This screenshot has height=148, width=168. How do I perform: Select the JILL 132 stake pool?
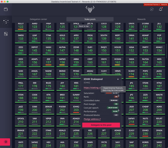159,27
